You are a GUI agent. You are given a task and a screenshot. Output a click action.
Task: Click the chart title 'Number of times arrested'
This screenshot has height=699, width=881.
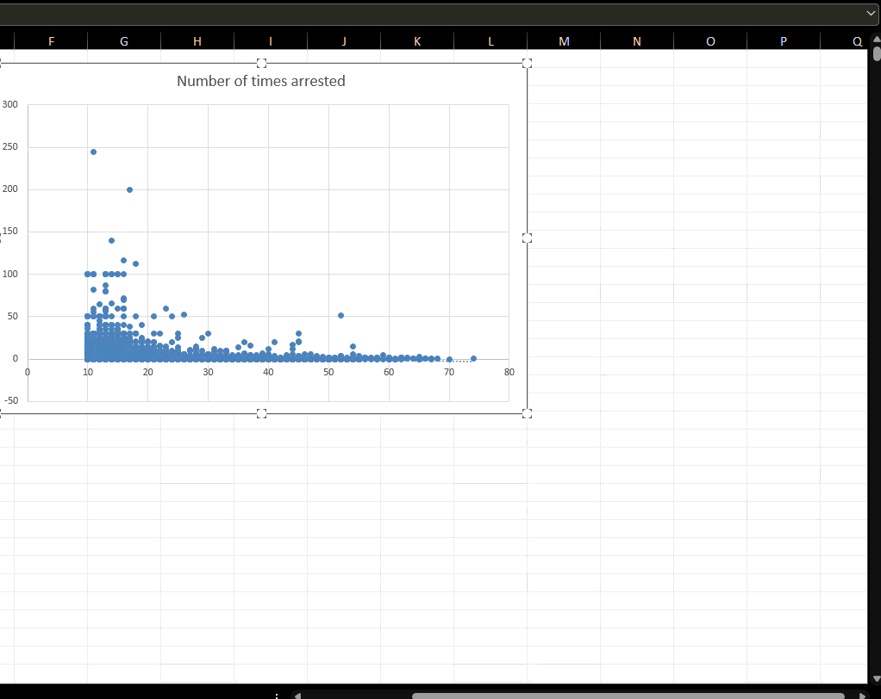(260, 81)
